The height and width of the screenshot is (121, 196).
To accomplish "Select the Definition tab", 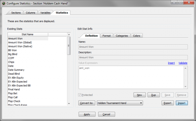I will tap(91, 36).
